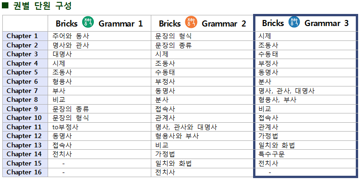Select the Bricks Grammar 2 column header
Screen dimensions: 360x179
point(203,23)
